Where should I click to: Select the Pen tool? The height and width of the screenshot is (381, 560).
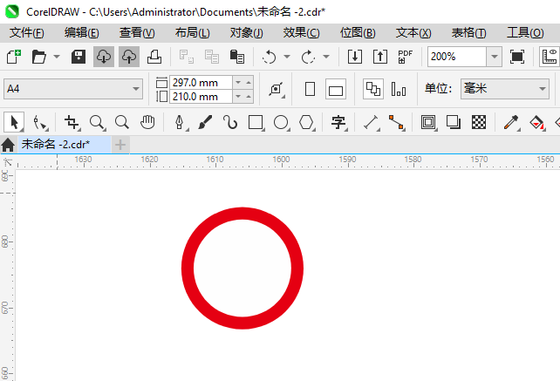click(x=180, y=122)
